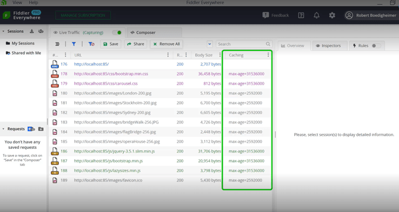Collapse the Sessions section arrow
The width and height of the screenshot is (399, 212).
point(3,31)
